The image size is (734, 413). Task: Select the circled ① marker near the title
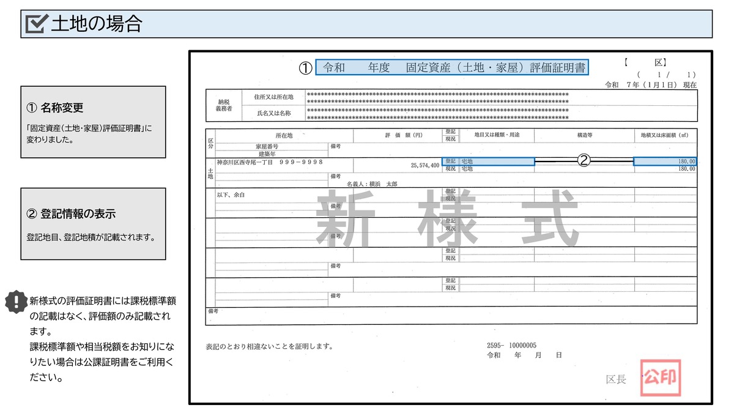(x=304, y=69)
